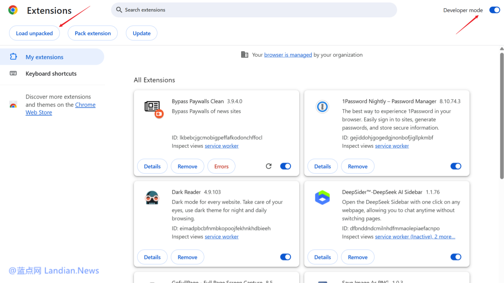Open Details for Bypass Paywalls Clean
Image resolution: width=504 pixels, height=283 pixels.
[x=152, y=166]
